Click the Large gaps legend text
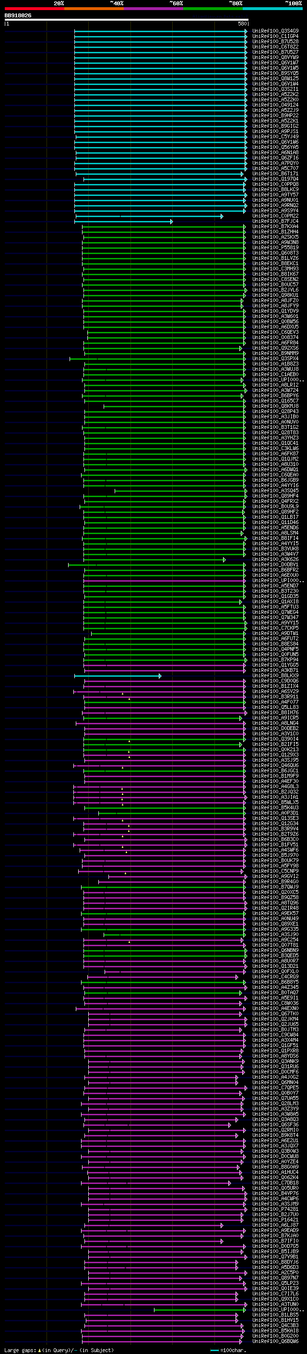This screenshot has height=1354, width=307. click(x=59, y=1350)
